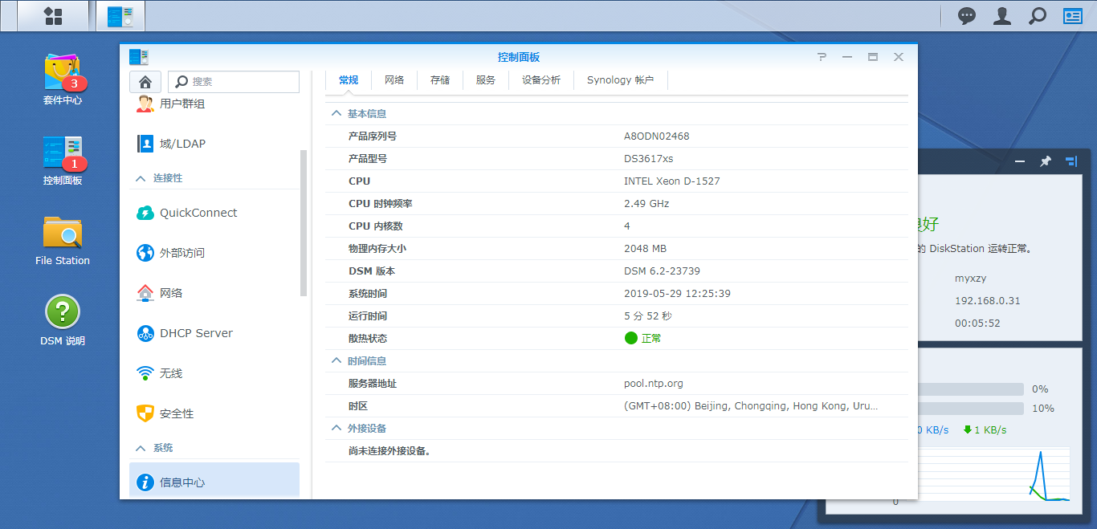
Task: Open the search magnifier in the taskbar
Action: 1037,15
